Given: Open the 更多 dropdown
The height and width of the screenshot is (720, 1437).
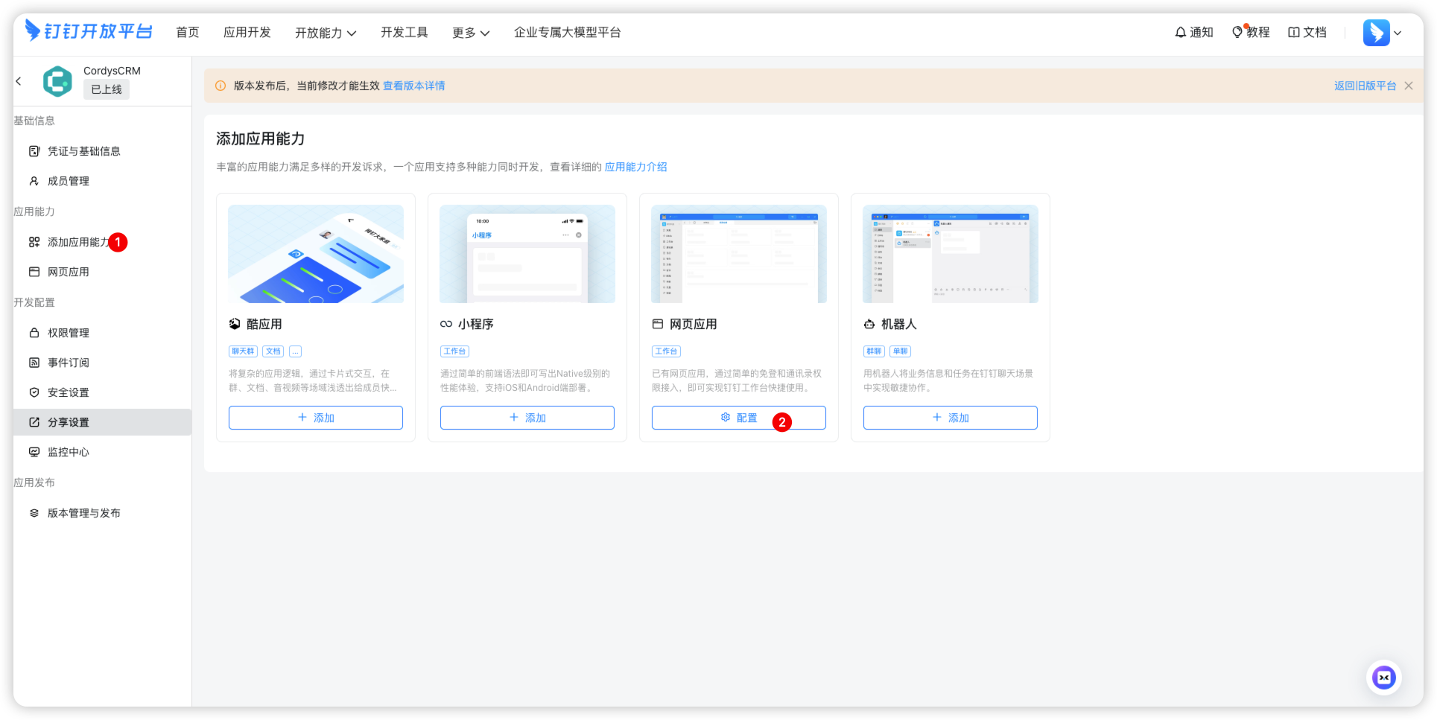Looking at the screenshot, I should pyautogui.click(x=470, y=32).
